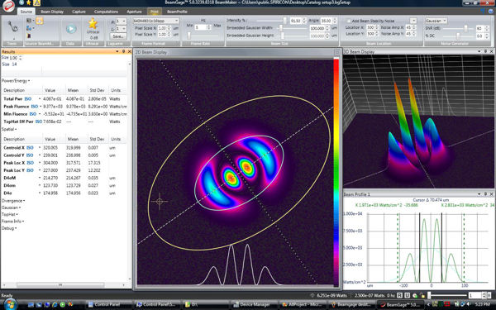This screenshot has height=310, width=496.
Task: Adjust the % DC slider
Action: [x=458, y=36]
